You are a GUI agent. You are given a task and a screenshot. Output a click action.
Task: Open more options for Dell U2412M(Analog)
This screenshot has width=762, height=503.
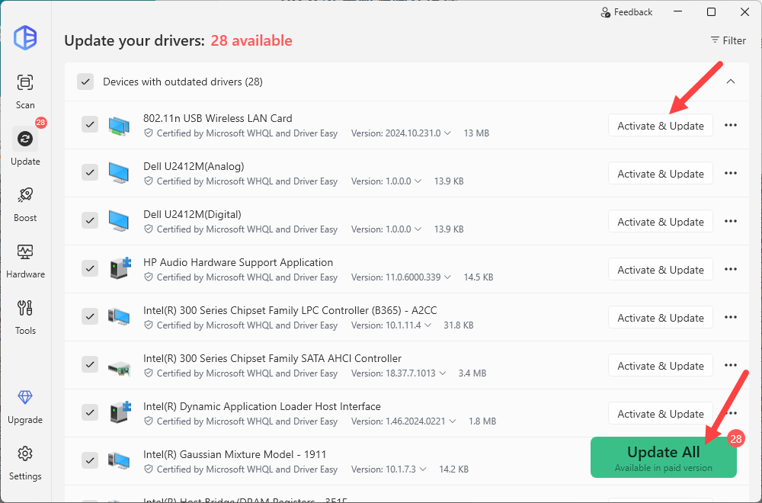pyautogui.click(x=731, y=174)
